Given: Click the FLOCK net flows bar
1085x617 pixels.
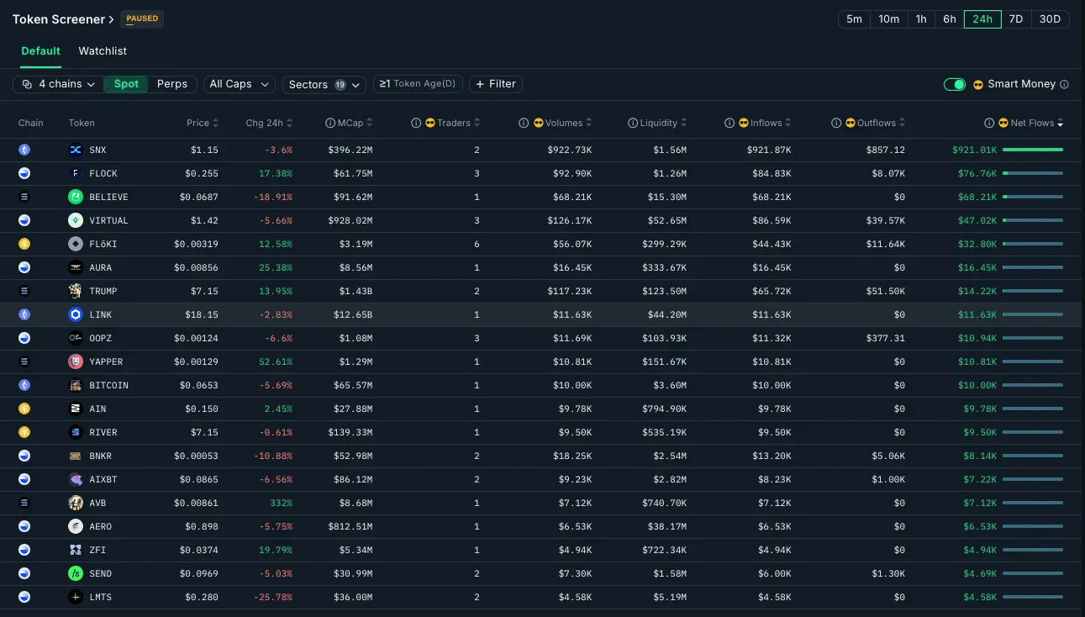Looking at the screenshot, I should 1033,173.
